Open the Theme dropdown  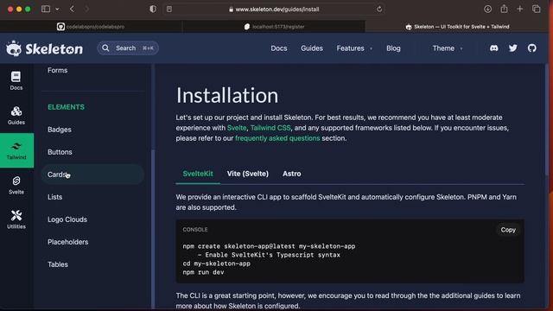tap(448, 48)
